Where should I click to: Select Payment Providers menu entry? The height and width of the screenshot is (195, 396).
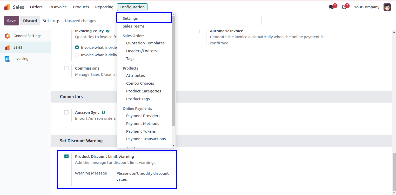(143, 116)
